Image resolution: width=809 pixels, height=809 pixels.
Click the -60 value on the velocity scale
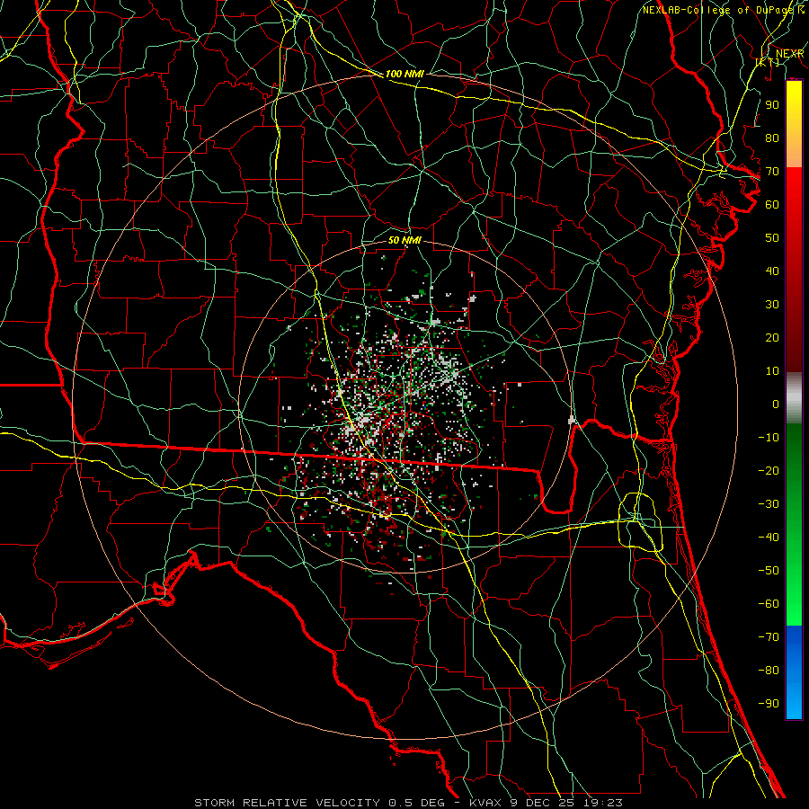[769, 604]
